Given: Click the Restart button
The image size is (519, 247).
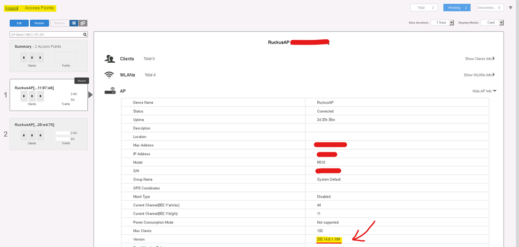Looking at the screenshot, I should [39, 23].
